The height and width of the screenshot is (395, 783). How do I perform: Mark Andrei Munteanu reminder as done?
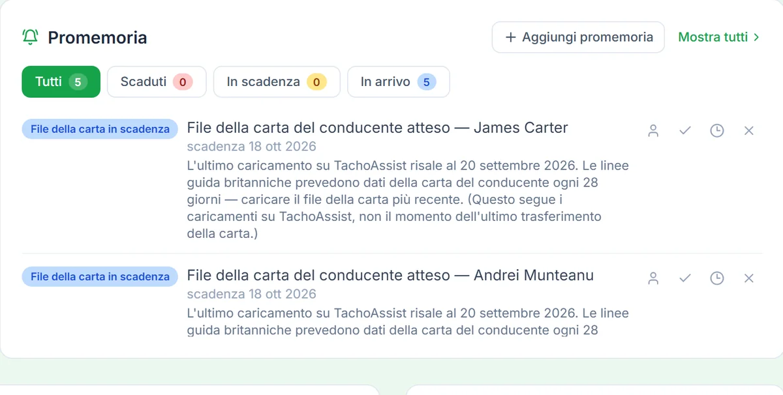[685, 278]
